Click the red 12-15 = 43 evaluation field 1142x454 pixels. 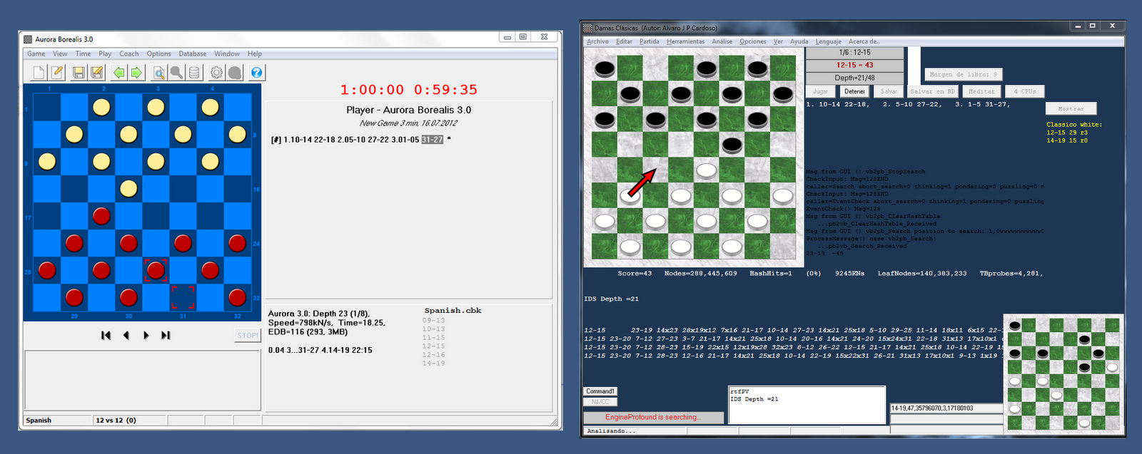pos(854,65)
